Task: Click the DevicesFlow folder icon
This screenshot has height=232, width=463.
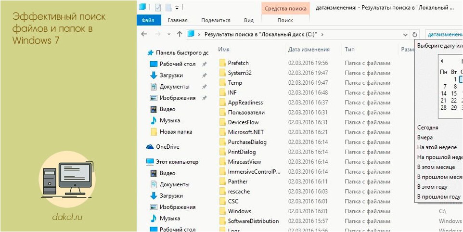Action: (222, 122)
